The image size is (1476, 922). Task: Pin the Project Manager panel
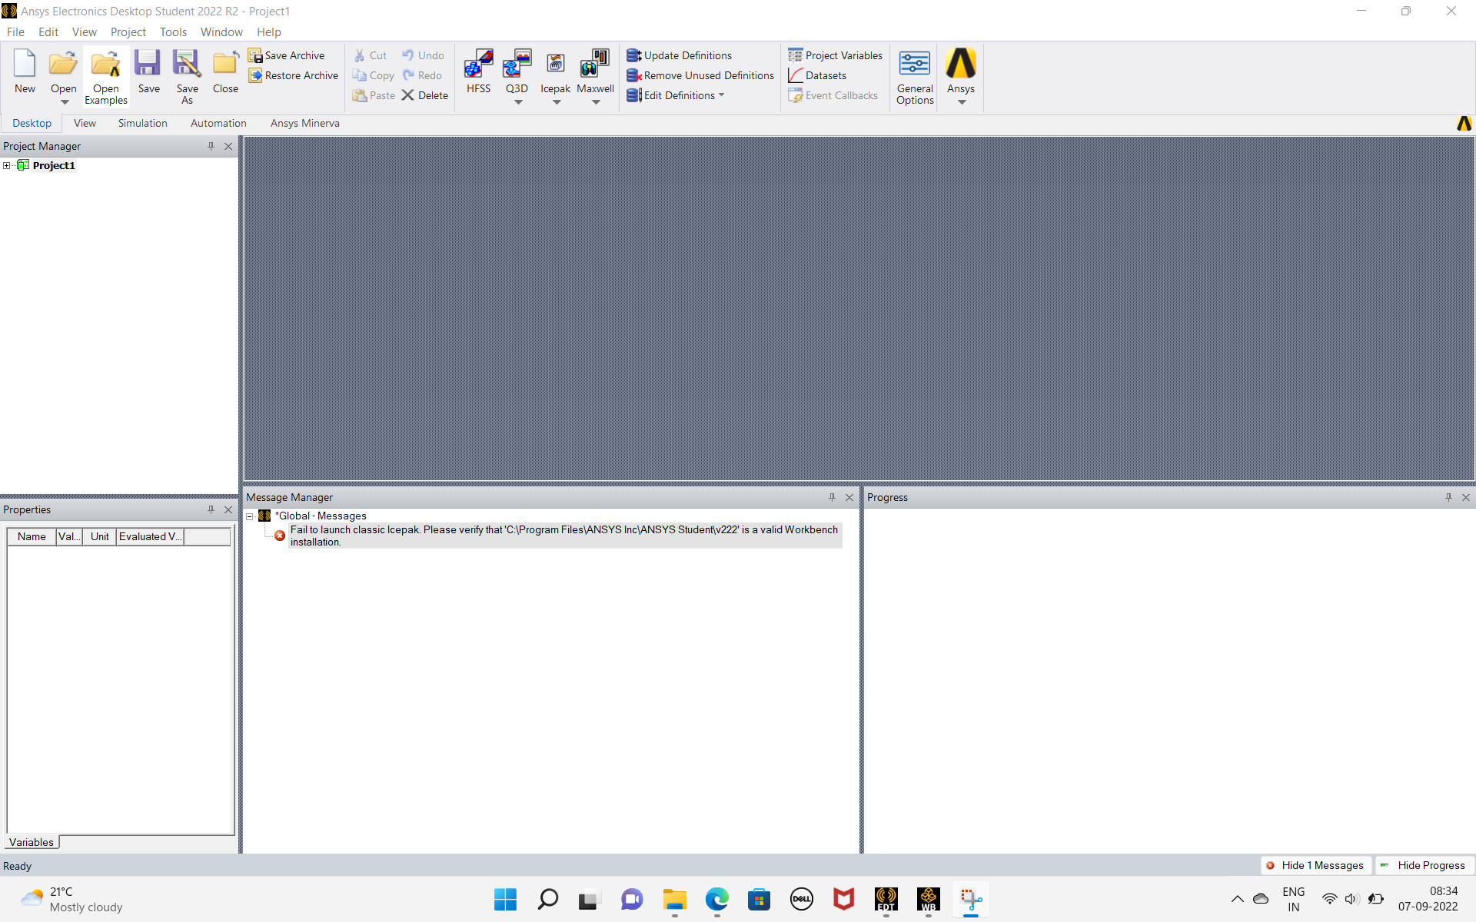coord(211,146)
